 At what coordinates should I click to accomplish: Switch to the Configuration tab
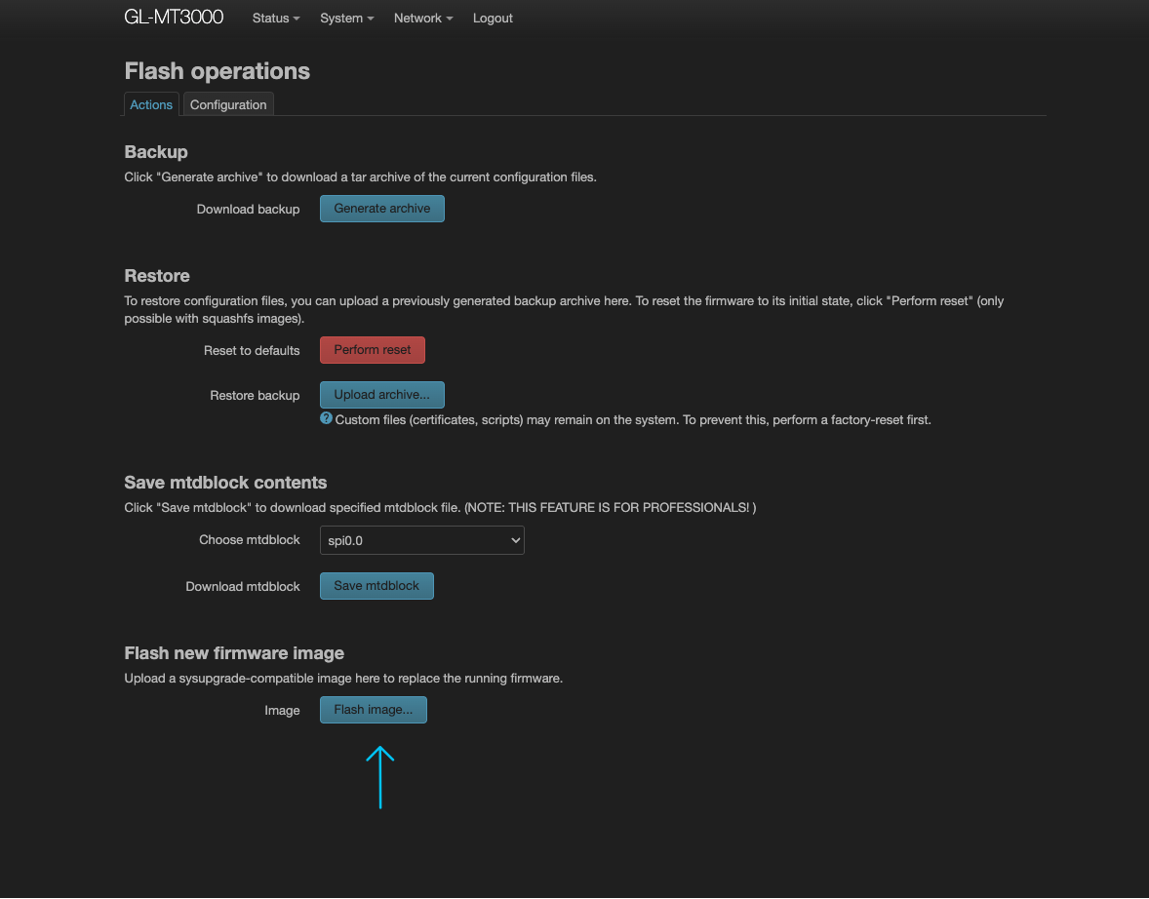(x=228, y=105)
